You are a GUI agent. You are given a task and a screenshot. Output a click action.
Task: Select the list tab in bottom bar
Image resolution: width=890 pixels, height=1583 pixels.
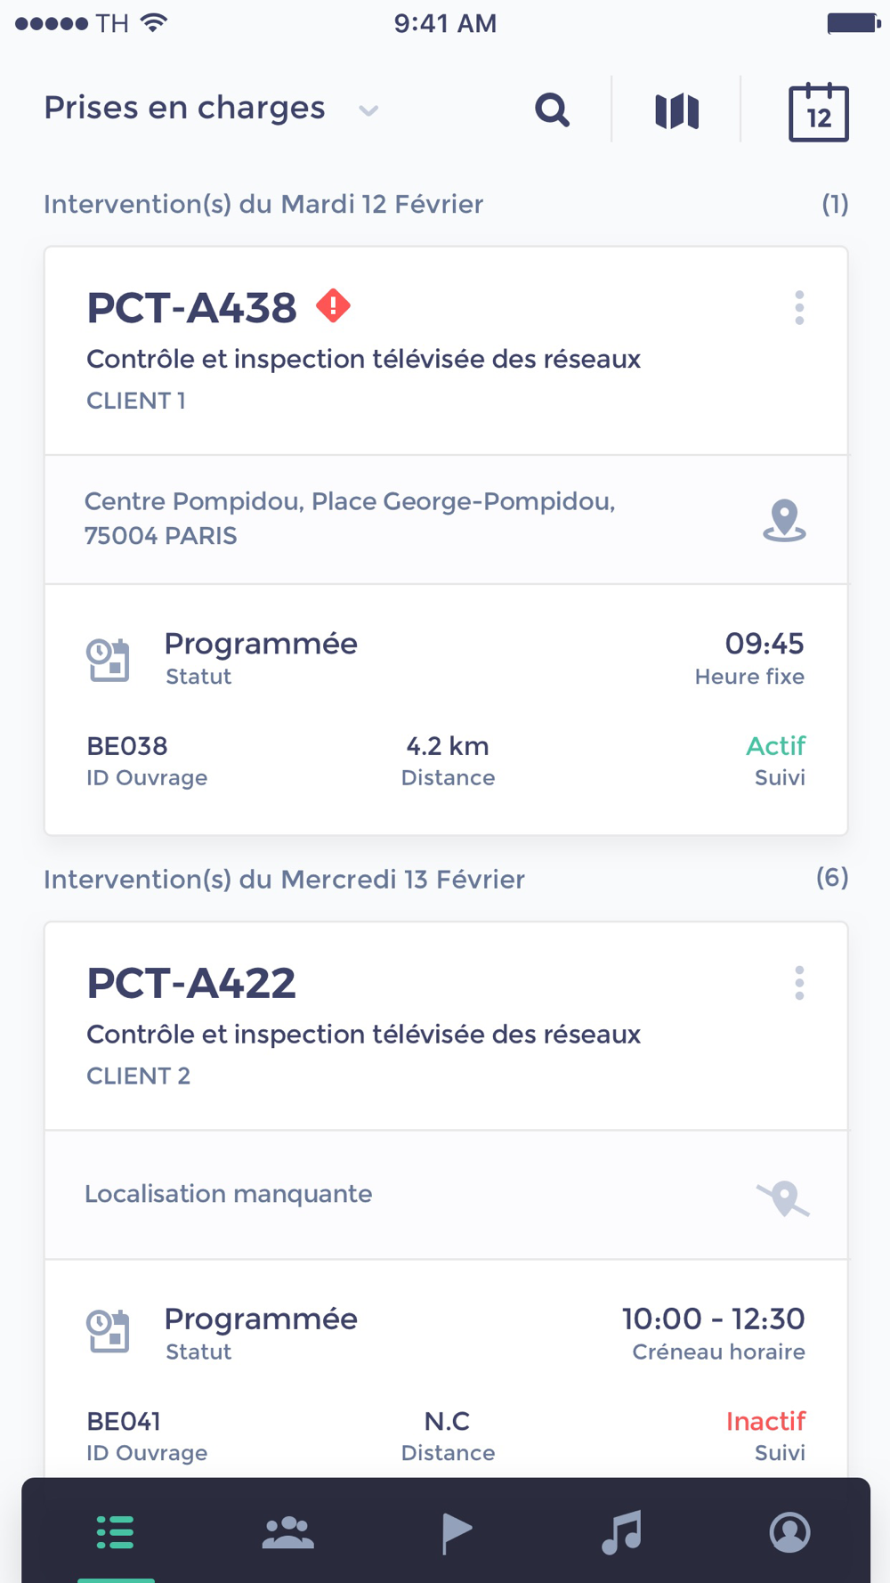(116, 1532)
